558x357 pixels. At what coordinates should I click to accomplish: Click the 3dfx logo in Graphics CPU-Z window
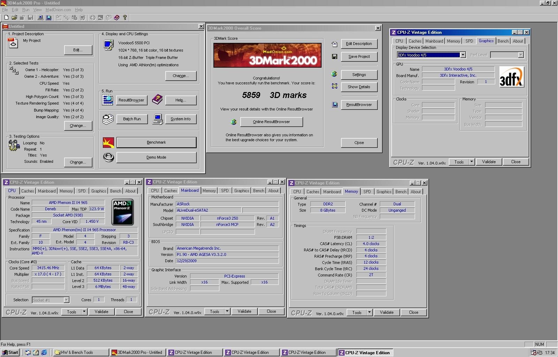click(511, 76)
